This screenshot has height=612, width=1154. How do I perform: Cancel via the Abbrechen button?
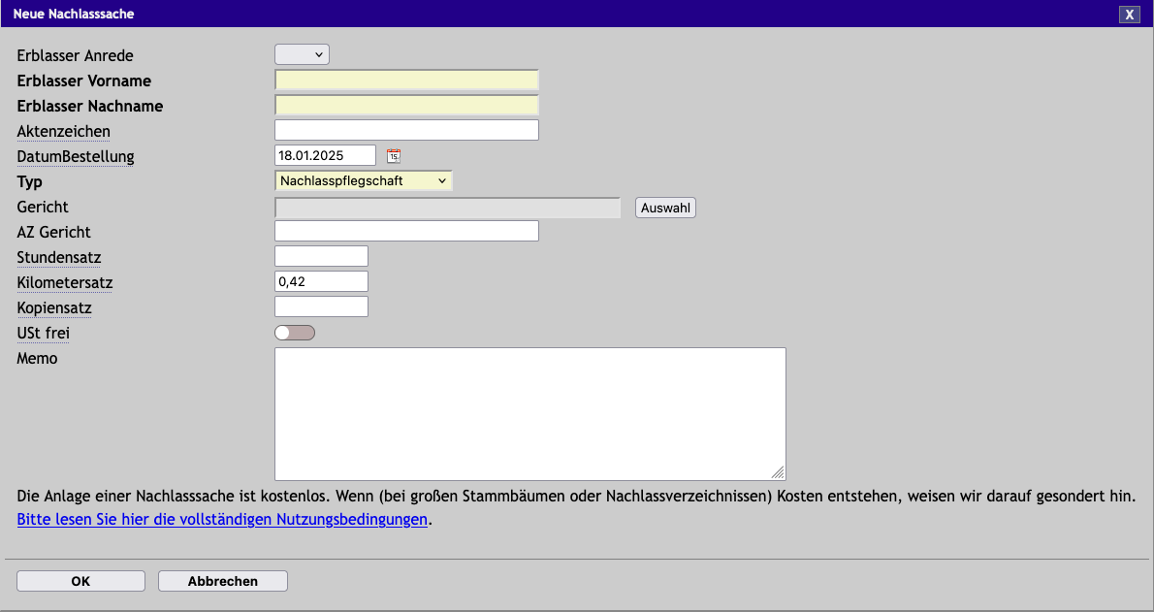[222, 580]
